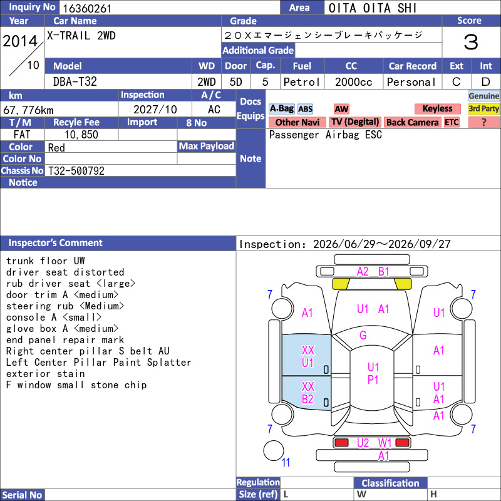Viewport: 501px width, 501px height.
Task: Click the Size (ref) label
Action: (x=258, y=494)
